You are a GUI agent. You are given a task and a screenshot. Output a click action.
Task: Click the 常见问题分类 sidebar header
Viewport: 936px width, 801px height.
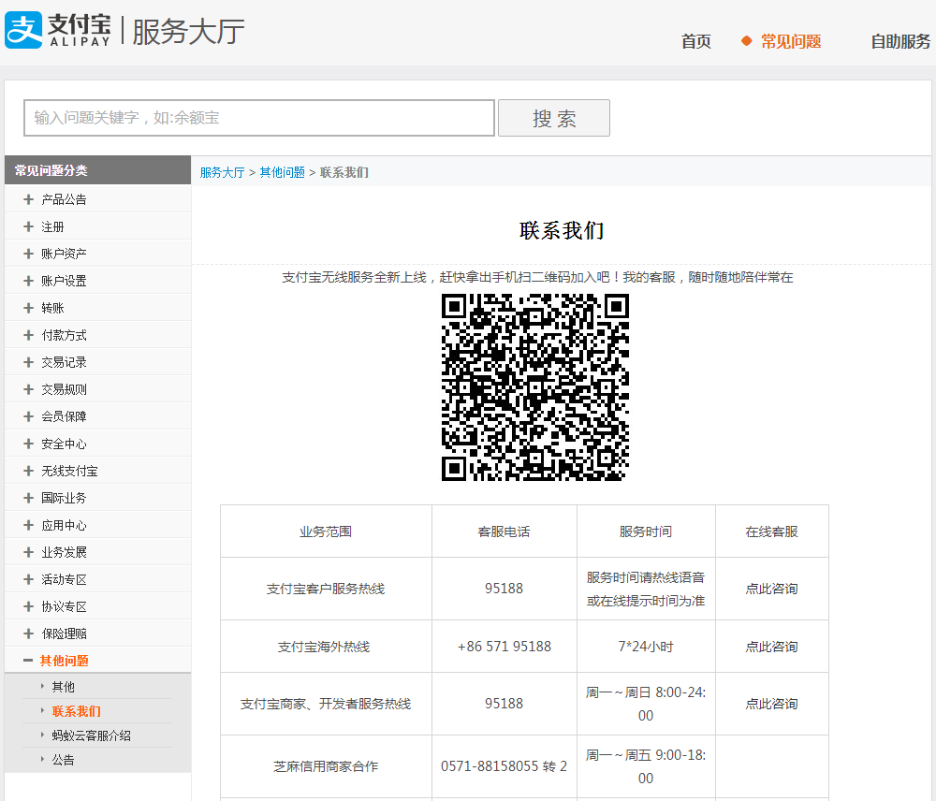pos(98,170)
